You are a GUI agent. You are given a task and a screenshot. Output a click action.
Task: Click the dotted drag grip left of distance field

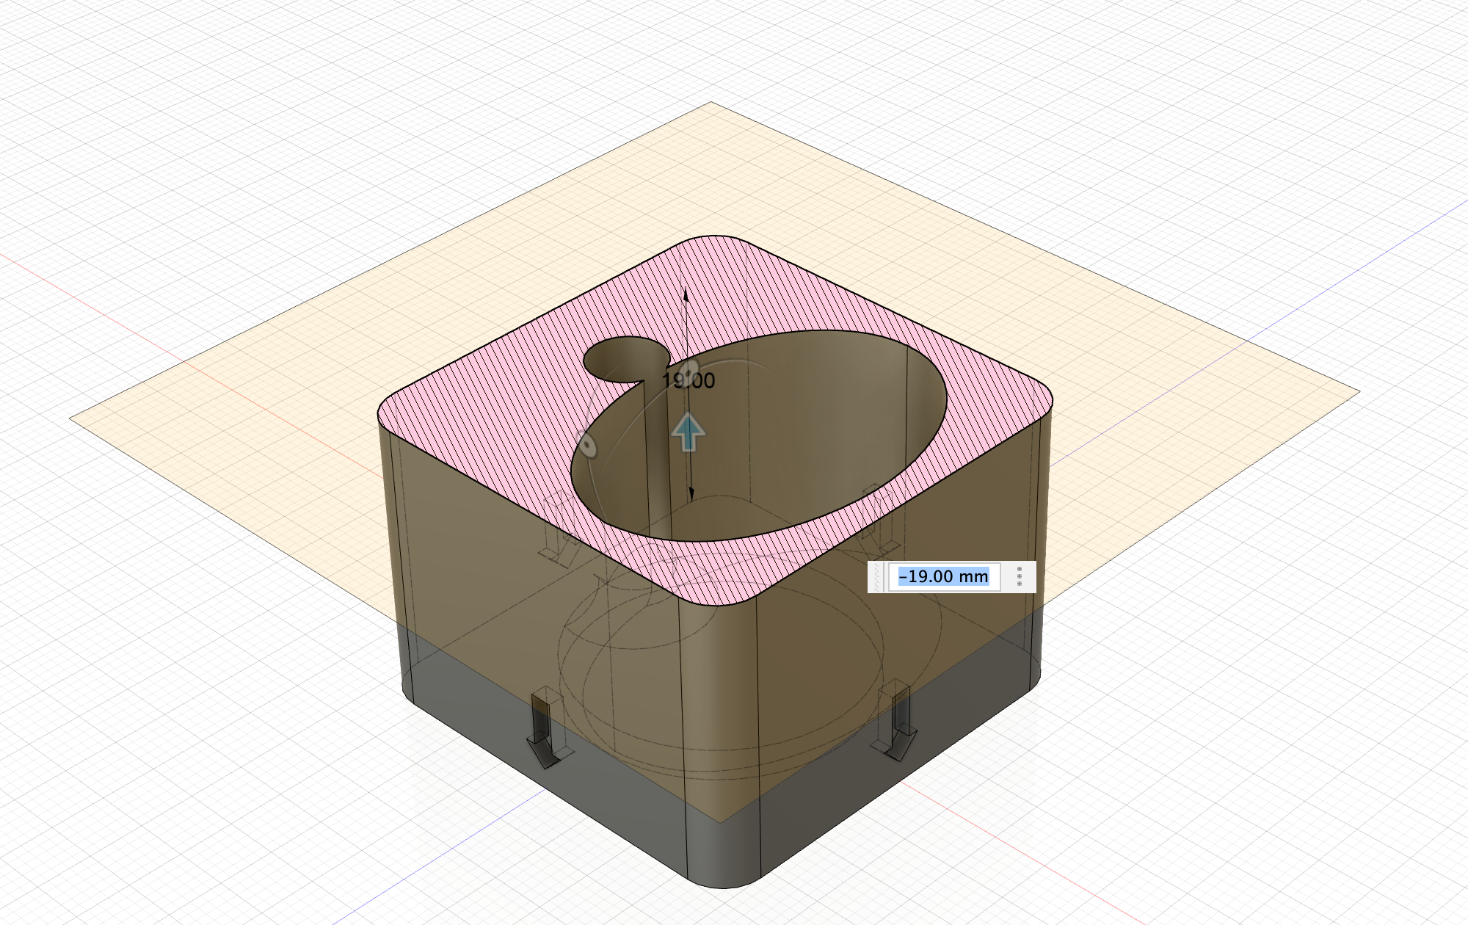877,577
